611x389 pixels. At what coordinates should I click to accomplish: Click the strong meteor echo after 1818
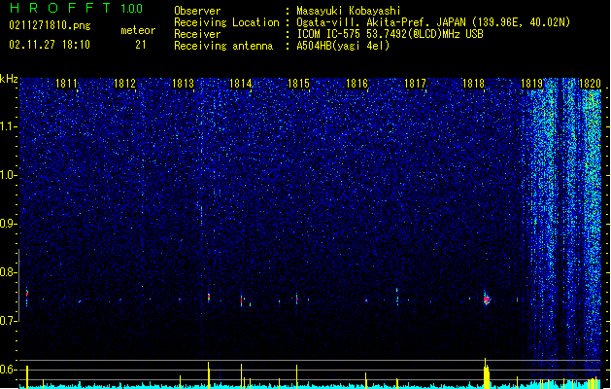[487, 300]
